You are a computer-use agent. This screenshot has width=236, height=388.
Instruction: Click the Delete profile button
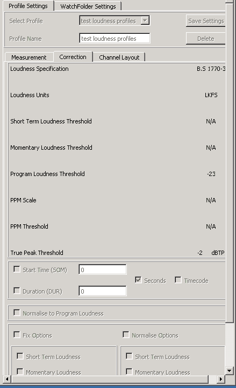[206, 39]
